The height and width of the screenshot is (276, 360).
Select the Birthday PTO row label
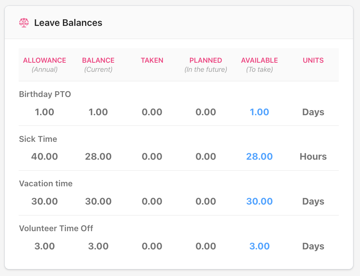pyautogui.click(x=45, y=94)
